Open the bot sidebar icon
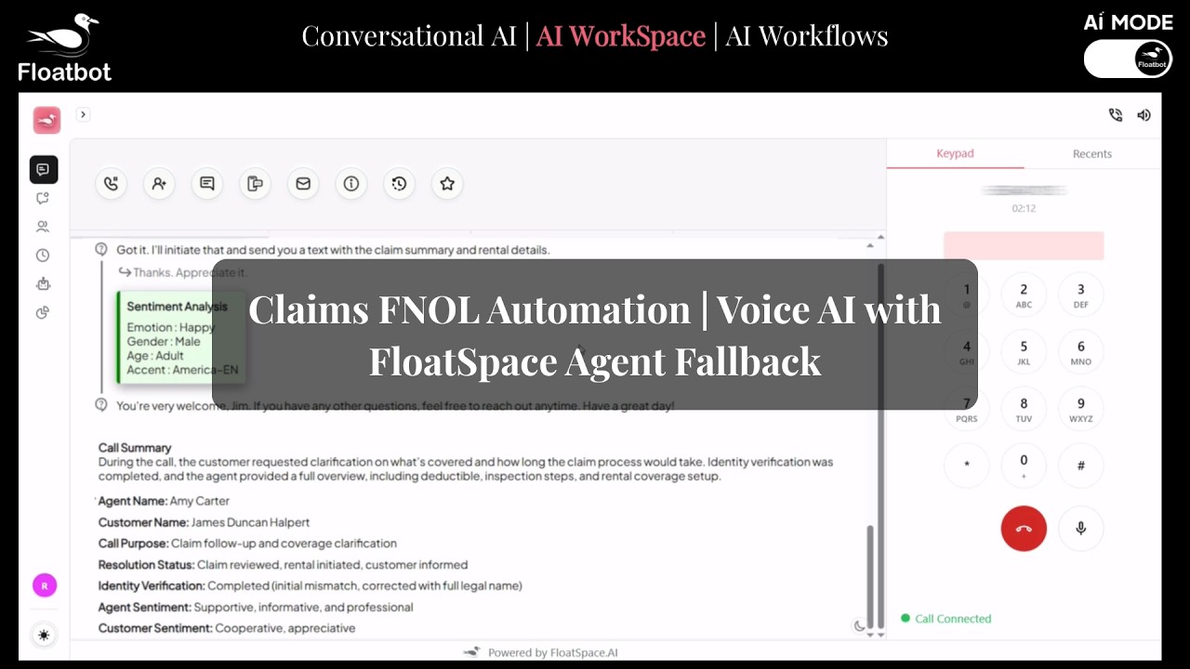 point(43,284)
